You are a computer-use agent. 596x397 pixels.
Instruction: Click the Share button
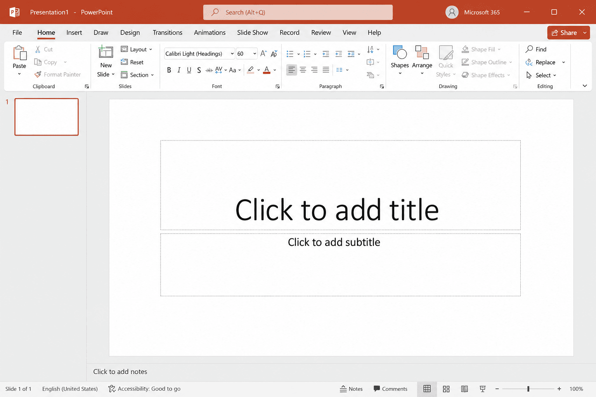pyautogui.click(x=564, y=33)
